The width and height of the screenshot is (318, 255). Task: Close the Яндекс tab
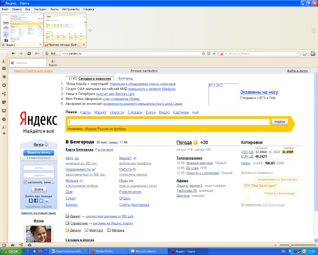pos(41,44)
